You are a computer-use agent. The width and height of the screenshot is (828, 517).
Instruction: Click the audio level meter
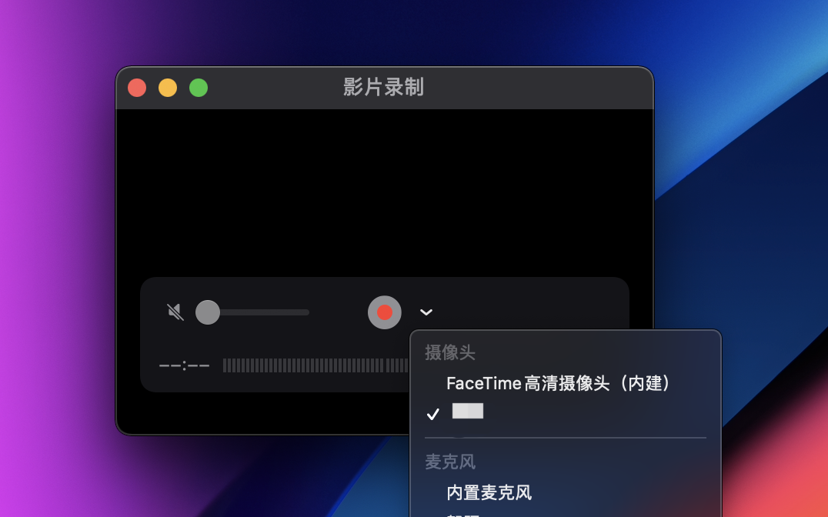point(316,365)
